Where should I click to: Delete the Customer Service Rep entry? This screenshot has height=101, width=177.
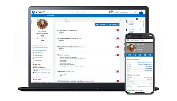pyautogui.click(x=118, y=47)
